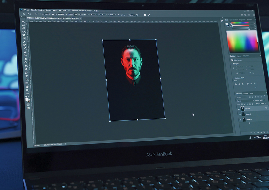
Task: Select the Zoom tool
Action: click(27, 90)
